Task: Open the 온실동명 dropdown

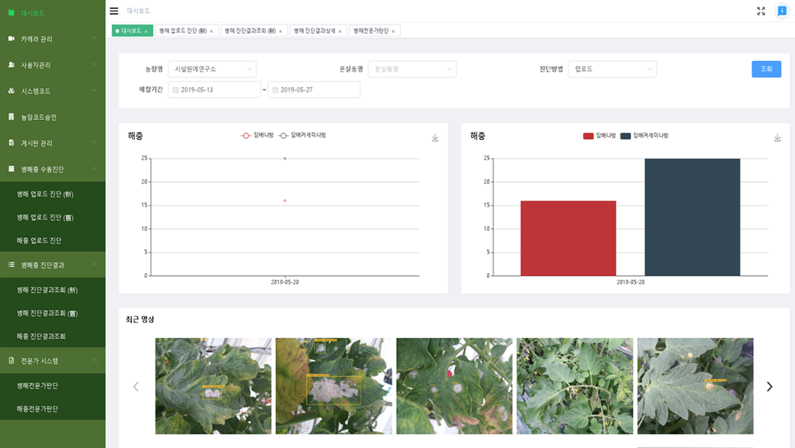Action: pos(412,69)
